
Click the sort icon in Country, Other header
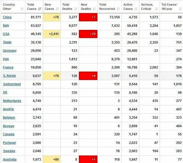(22, 9)
